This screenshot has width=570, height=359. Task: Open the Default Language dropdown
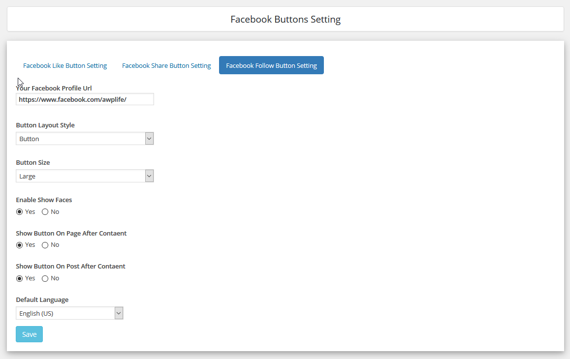click(x=69, y=313)
